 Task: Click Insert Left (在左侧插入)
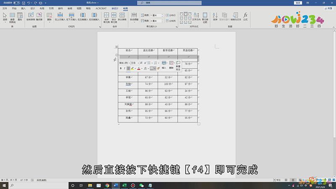[83, 16]
